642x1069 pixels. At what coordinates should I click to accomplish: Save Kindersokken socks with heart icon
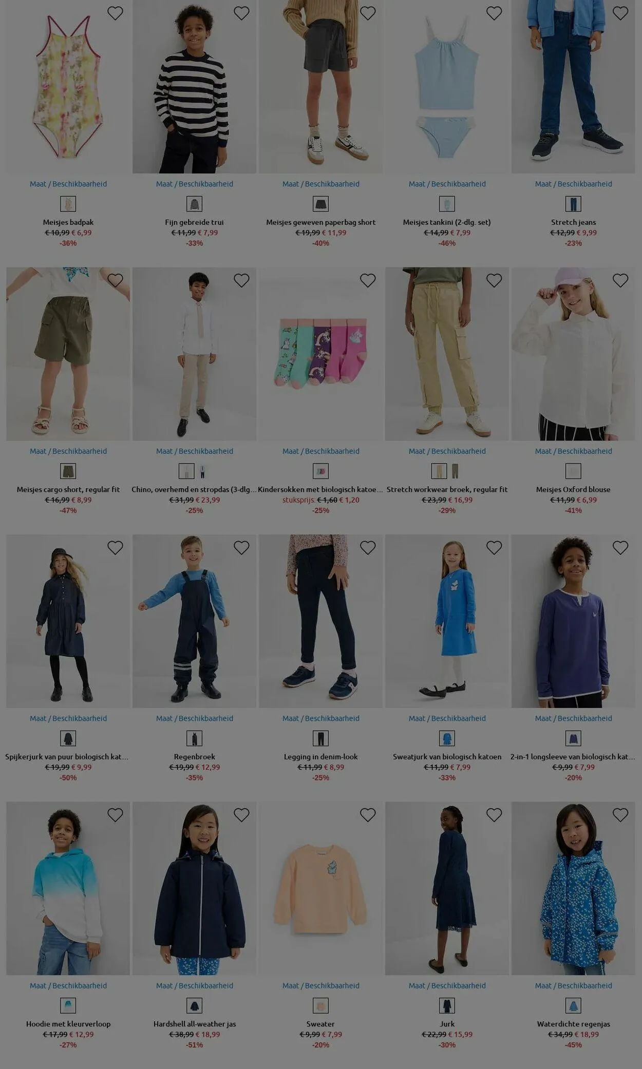[368, 280]
